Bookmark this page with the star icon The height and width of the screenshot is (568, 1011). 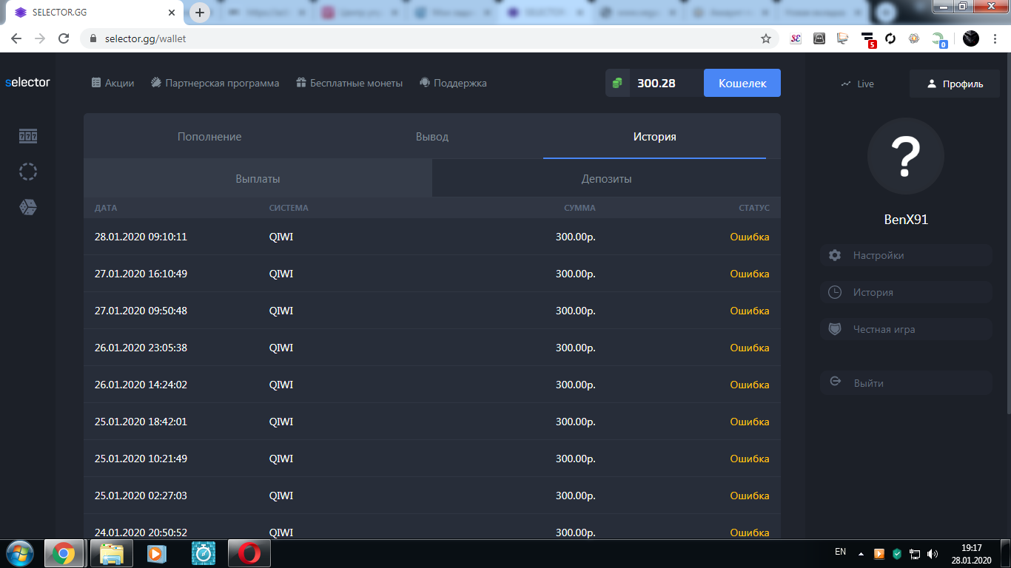pos(766,38)
